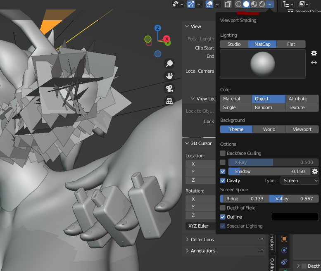Disable the Shadow checkbox
321x271 pixels.
click(x=223, y=171)
